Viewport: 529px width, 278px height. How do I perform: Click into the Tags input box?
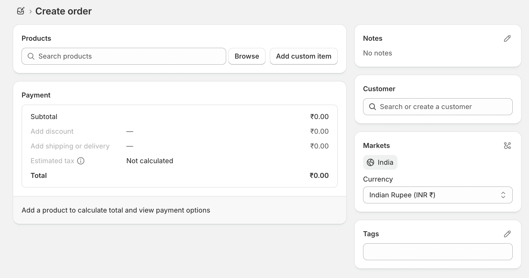pyautogui.click(x=438, y=252)
